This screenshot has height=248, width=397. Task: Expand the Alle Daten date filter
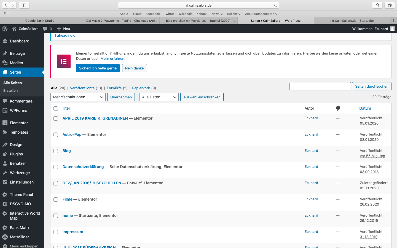[x=159, y=97]
